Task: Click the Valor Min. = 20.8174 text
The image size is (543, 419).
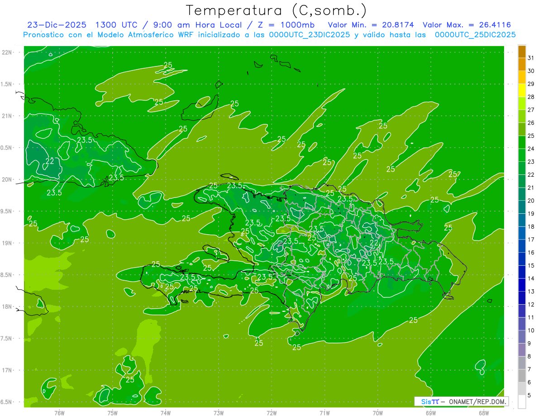Action: [x=371, y=25]
